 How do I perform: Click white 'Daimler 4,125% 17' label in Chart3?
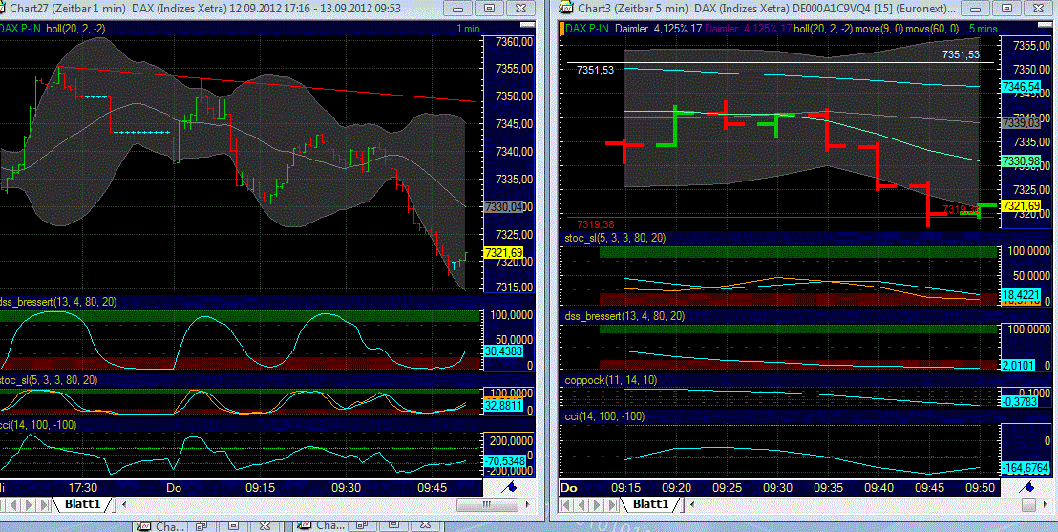point(659,29)
